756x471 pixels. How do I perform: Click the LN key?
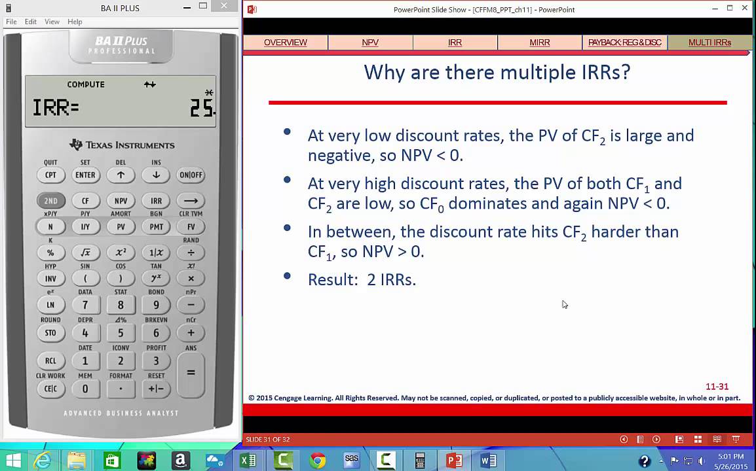pyautogui.click(x=50, y=305)
